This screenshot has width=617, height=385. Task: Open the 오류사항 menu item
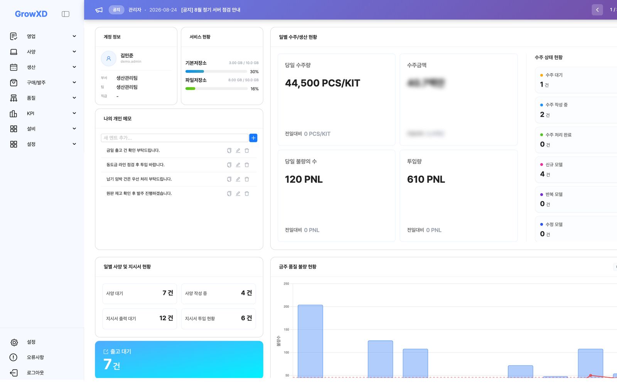(x=42, y=357)
